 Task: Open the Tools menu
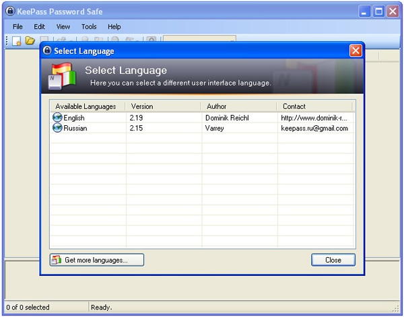[89, 26]
